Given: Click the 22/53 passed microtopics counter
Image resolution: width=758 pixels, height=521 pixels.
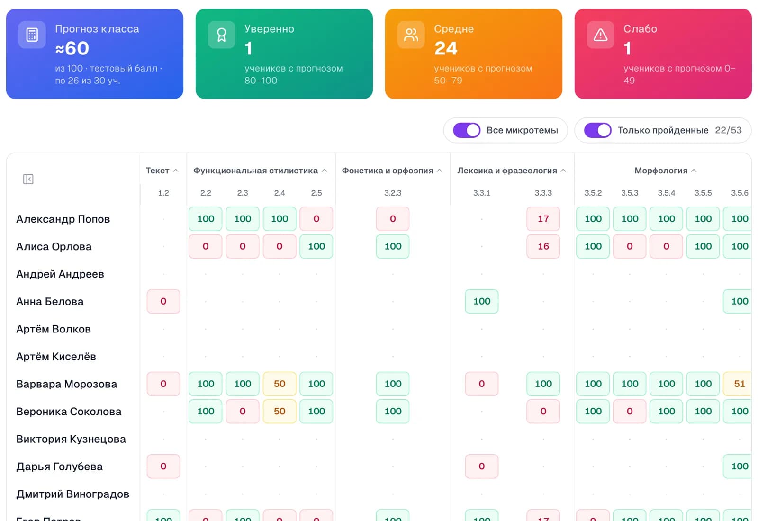Looking at the screenshot, I should tap(728, 130).
